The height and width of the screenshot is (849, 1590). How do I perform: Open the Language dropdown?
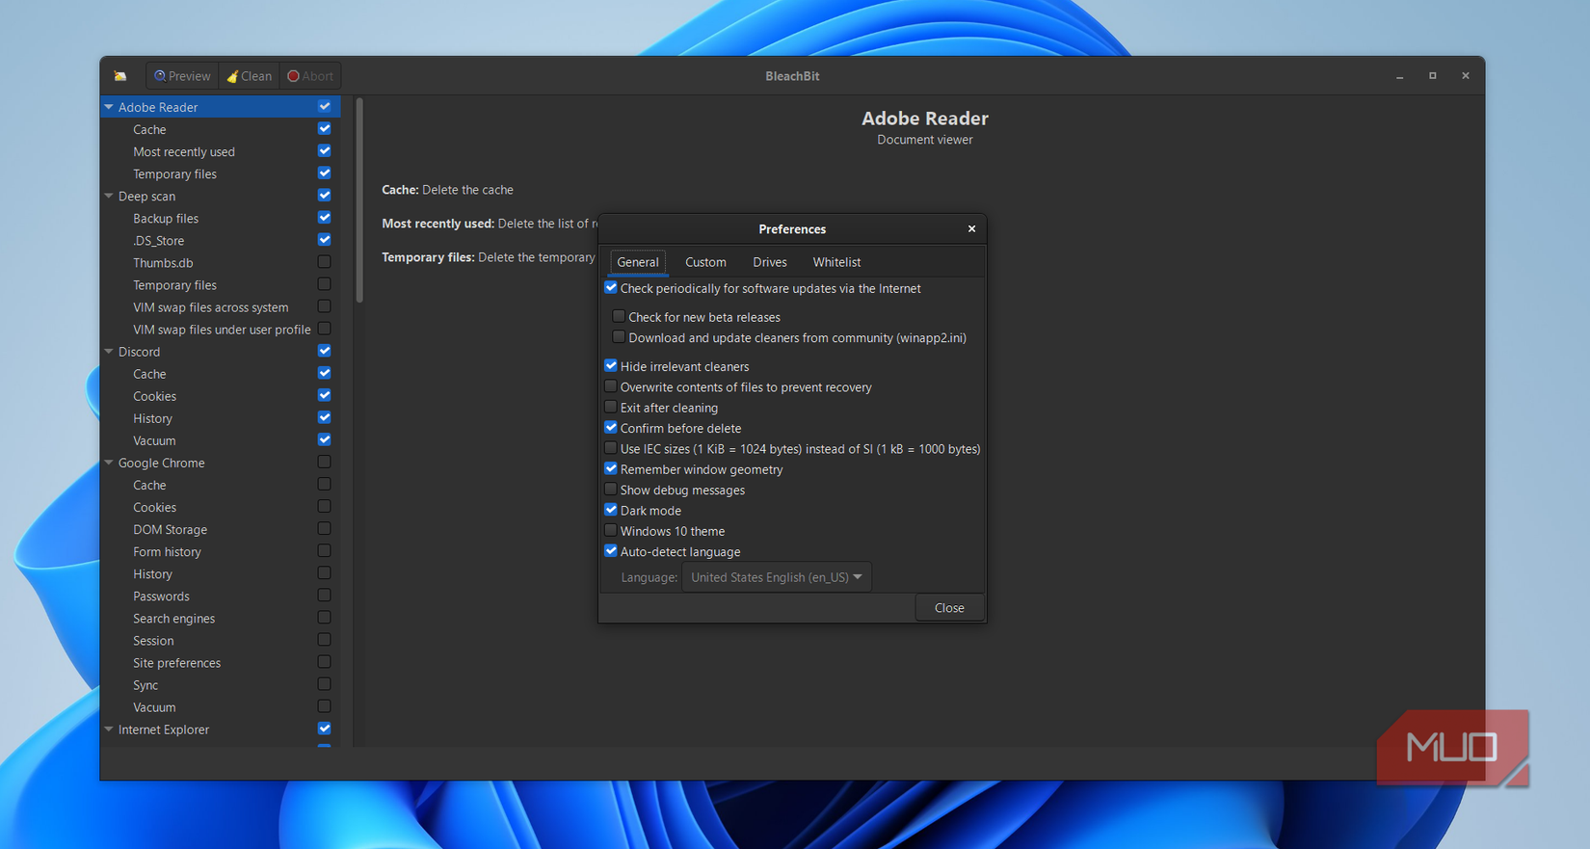click(776, 577)
